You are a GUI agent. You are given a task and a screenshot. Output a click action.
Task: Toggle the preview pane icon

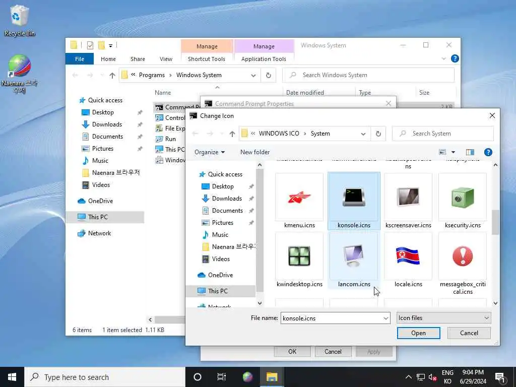click(470, 152)
